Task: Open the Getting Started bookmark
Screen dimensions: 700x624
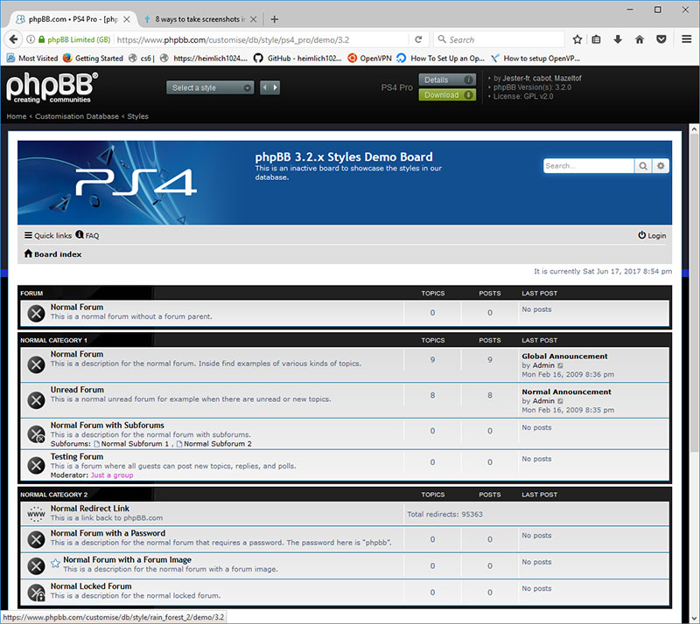Action: (93, 58)
